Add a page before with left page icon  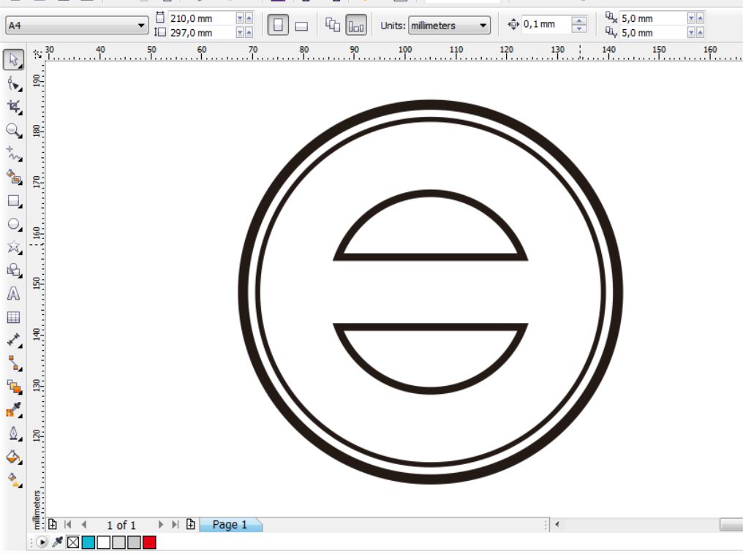[53, 525]
